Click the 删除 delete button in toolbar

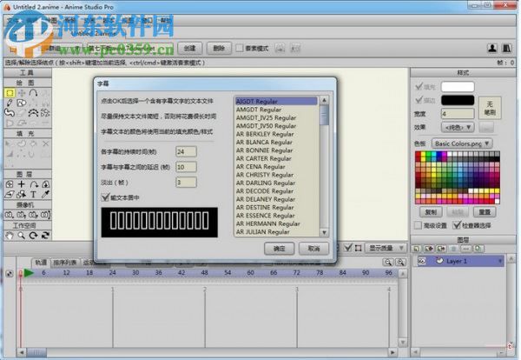219,48
